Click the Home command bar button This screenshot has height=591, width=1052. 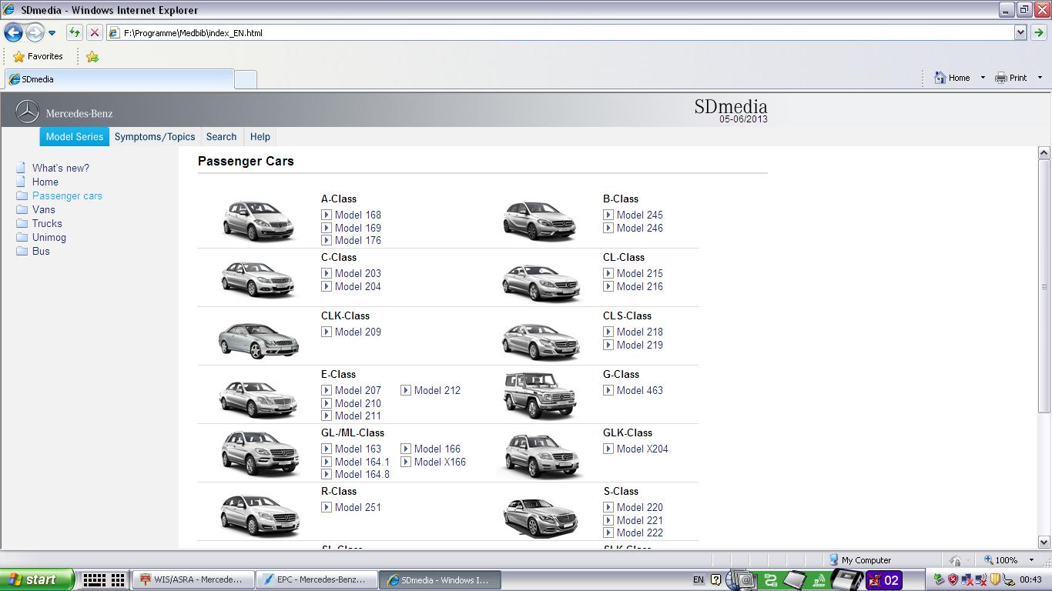(x=952, y=78)
